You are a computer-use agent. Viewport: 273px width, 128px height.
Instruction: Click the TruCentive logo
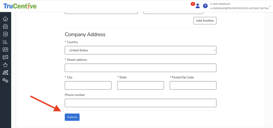pyautogui.click(x=20, y=6)
